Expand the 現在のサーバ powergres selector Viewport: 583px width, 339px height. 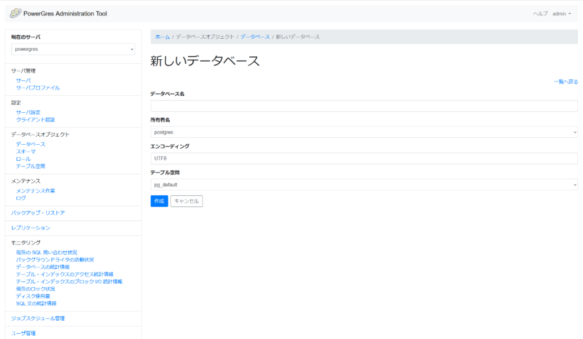click(x=73, y=49)
